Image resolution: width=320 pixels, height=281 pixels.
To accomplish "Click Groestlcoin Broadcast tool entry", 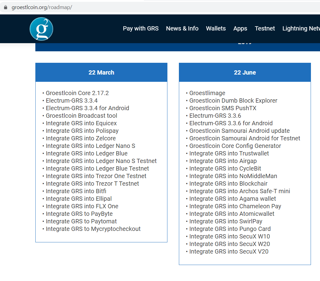I will [x=81, y=116].
